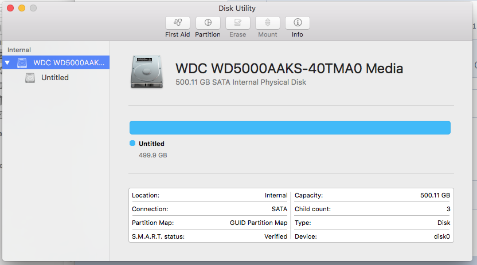This screenshot has width=477, height=265.
Task: Click the 499.9 GB size text
Action: point(153,155)
